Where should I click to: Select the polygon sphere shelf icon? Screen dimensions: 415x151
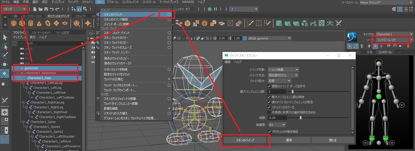(x=14, y=23)
